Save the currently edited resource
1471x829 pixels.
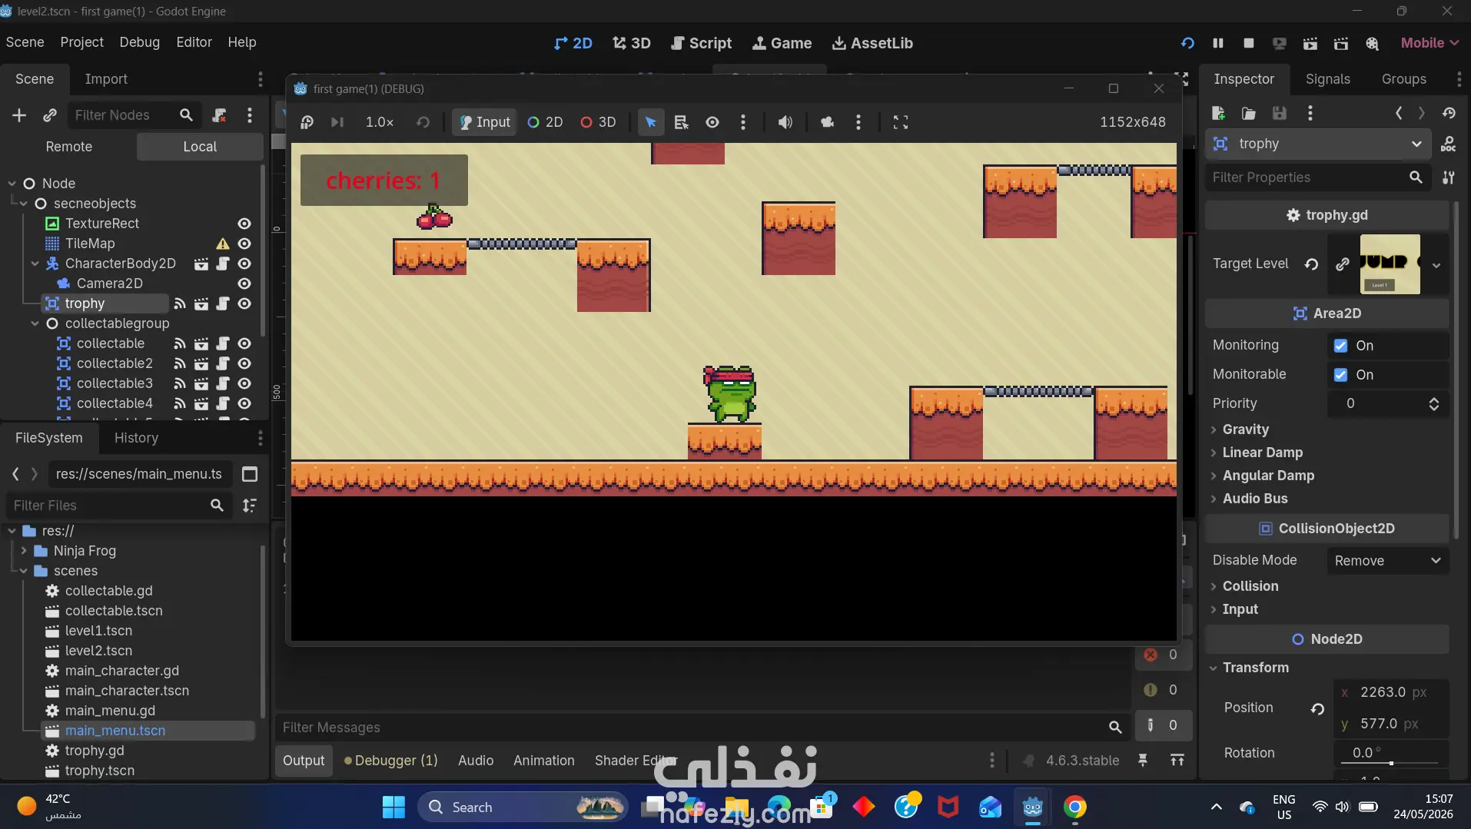[x=1280, y=114]
